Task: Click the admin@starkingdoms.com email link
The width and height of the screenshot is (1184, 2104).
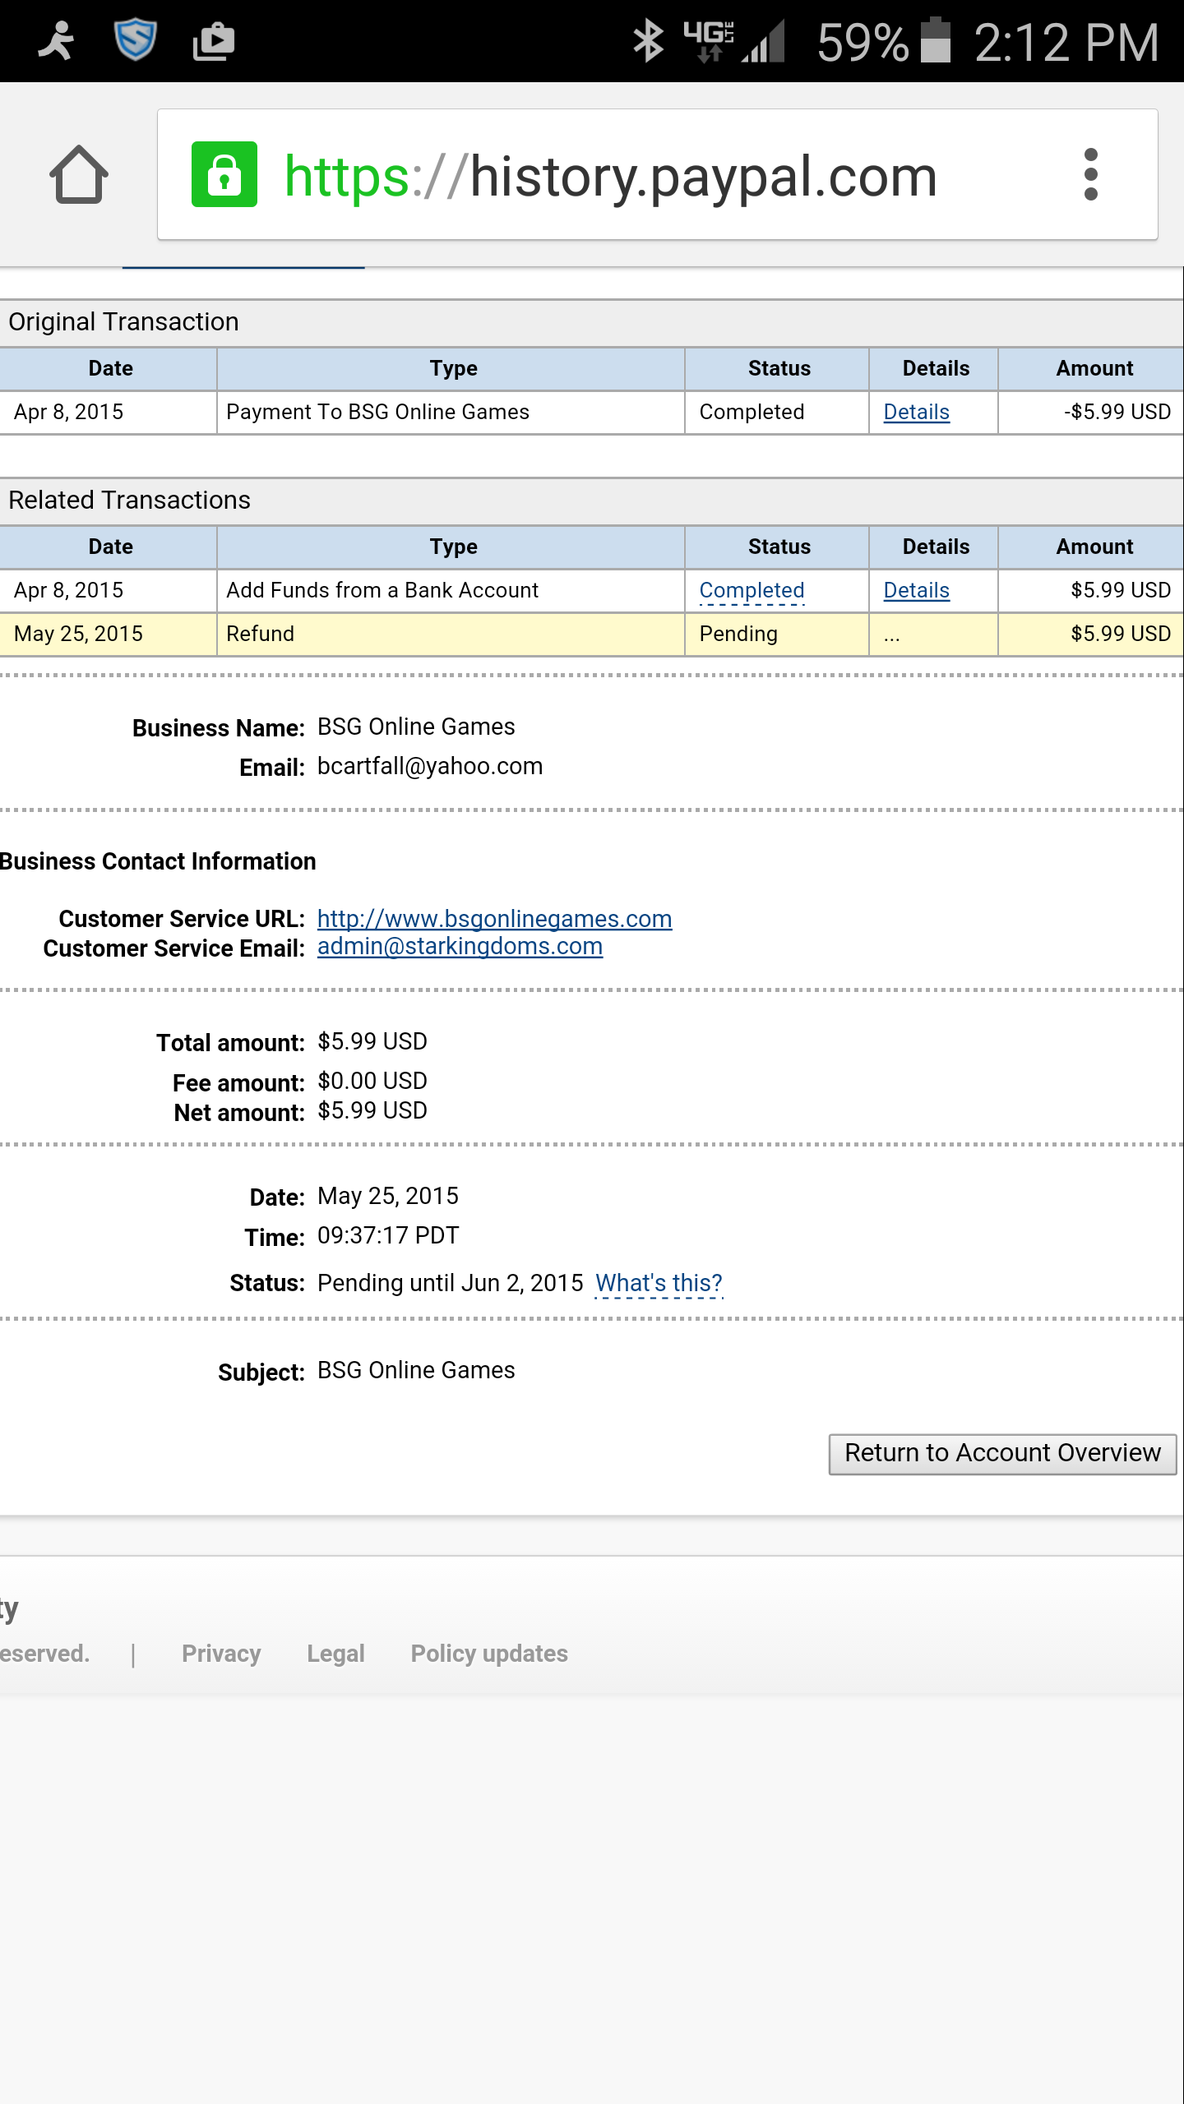Action: pos(460,946)
